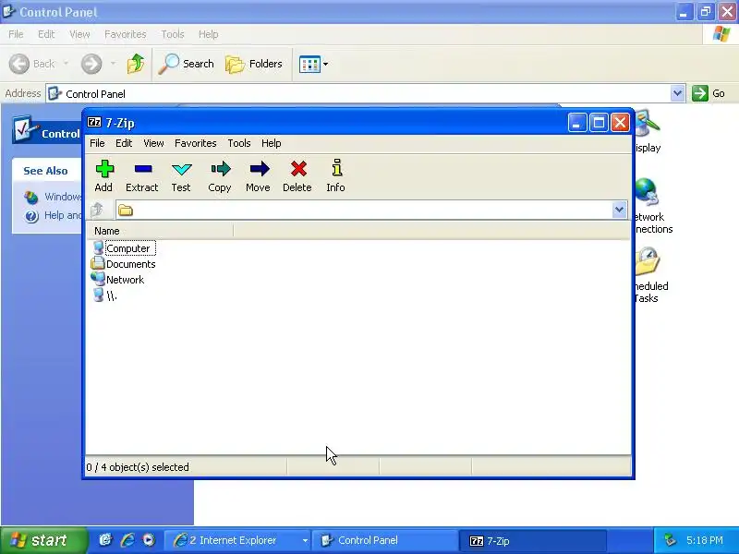
Task: Open the Tools menu in Control Panel
Action: pos(173,34)
